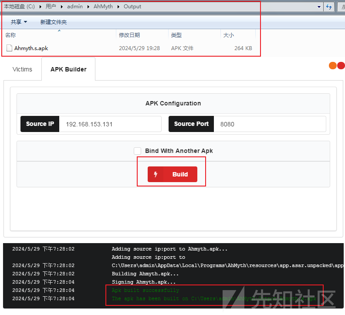345x315 pixels.
Task: Click 'Apk built successfully' log line
Action: click(x=145, y=290)
